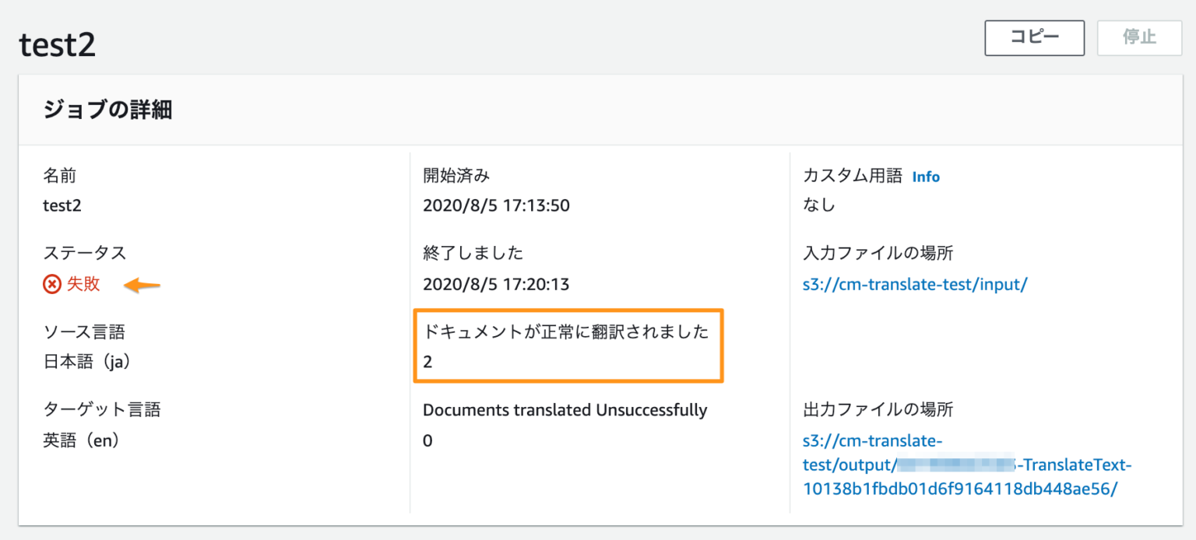This screenshot has height=540, width=1196.
Task: Open the input file location s3 link
Action: click(x=915, y=284)
